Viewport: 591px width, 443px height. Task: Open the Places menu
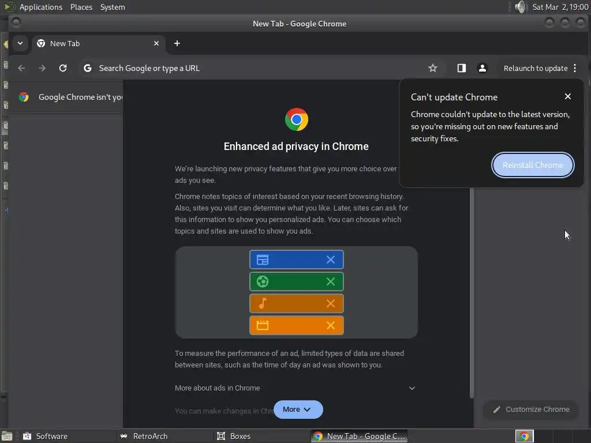pyautogui.click(x=81, y=7)
